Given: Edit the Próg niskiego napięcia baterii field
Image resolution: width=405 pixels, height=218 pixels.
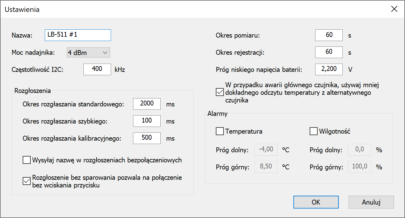Looking at the screenshot, I should pos(329,69).
